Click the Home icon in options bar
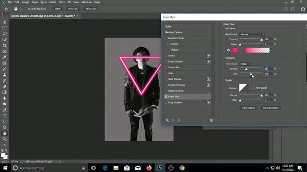The width and height of the screenshot is (307, 172). pos(6,9)
